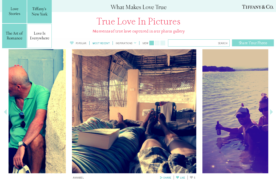Switch to small dense grid view

(x=163, y=43)
